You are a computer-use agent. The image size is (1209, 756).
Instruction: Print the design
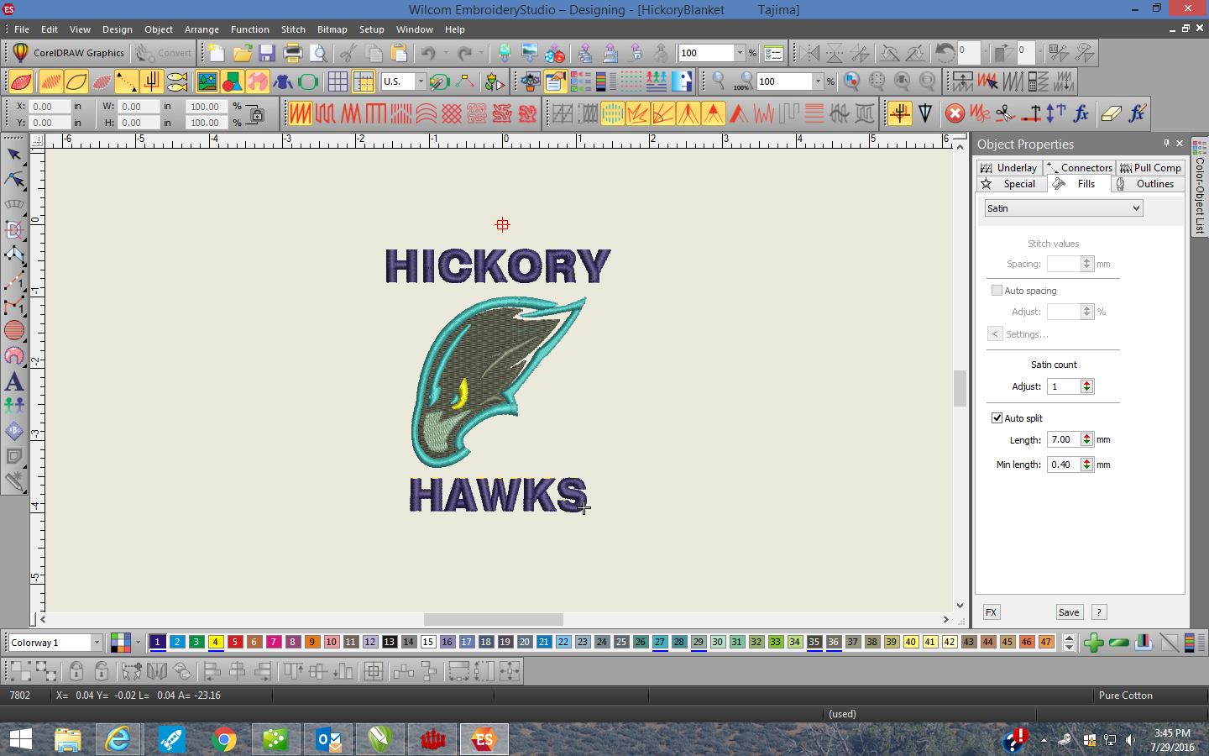292,53
